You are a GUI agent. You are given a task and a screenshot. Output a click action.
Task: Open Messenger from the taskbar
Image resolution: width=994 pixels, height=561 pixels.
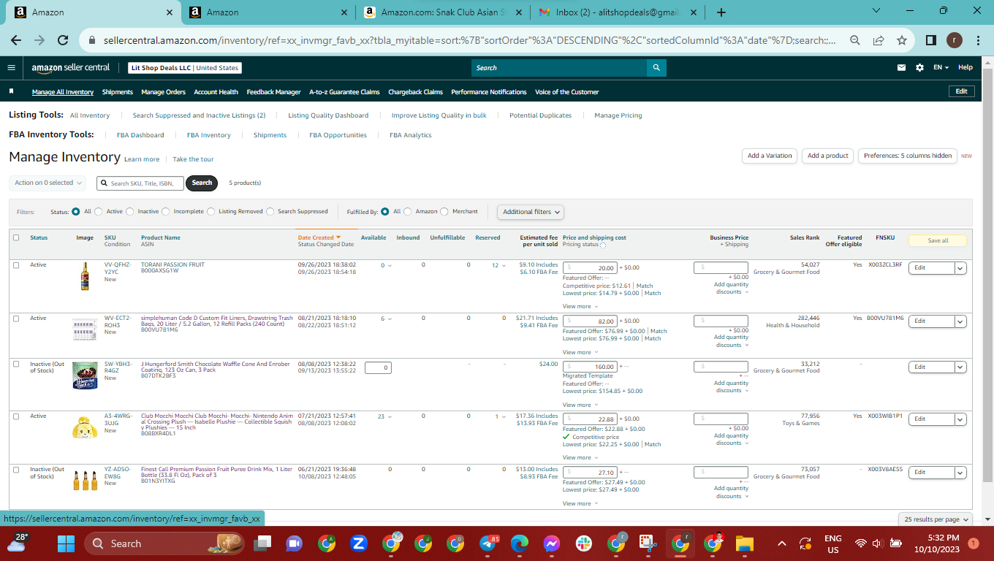tap(552, 543)
